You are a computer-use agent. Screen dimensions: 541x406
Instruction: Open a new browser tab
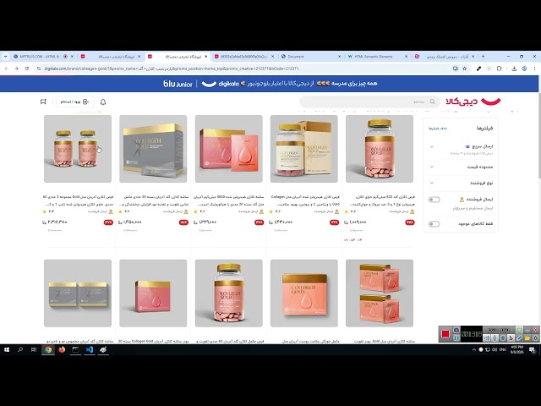(483, 57)
